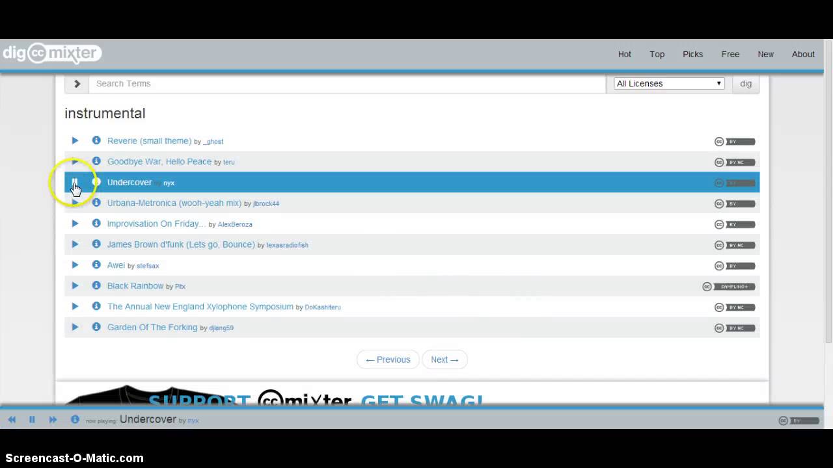Open artist link AlexBeroza

[x=235, y=224]
